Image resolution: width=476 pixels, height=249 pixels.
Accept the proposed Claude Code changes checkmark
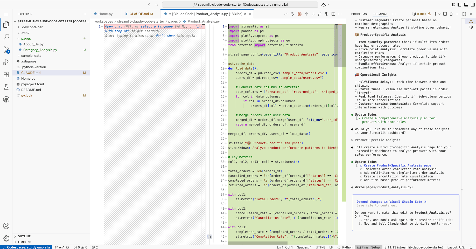[286, 14]
